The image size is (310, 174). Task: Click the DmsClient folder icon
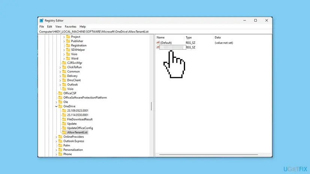pyautogui.click(x=64, y=80)
